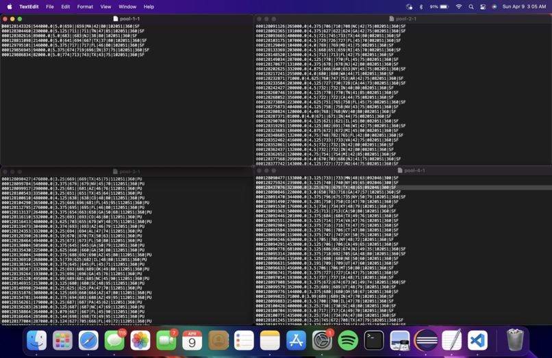Open Finder from the Dock
Screen dimensions: 552x358
[36, 340]
